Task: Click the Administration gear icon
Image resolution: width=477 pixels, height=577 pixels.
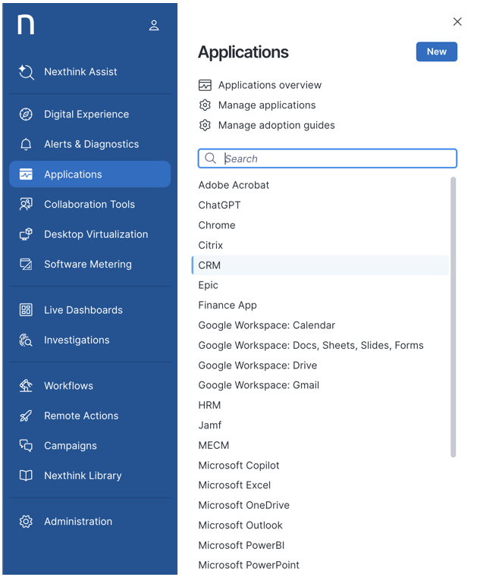Action: pyautogui.click(x=26, y=522)
